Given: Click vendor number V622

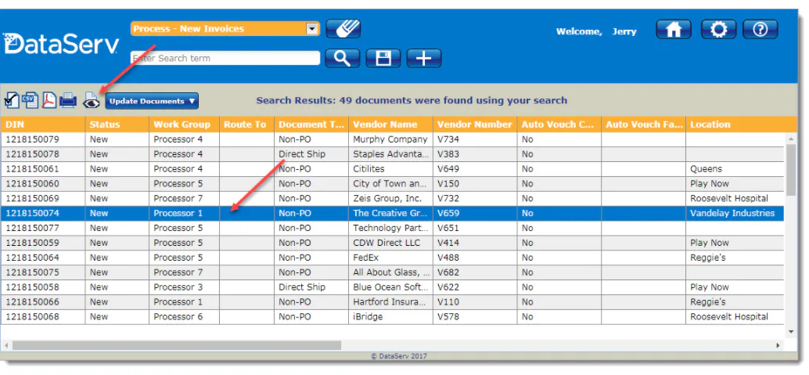Looking at the screenshot, I should 475,287.
